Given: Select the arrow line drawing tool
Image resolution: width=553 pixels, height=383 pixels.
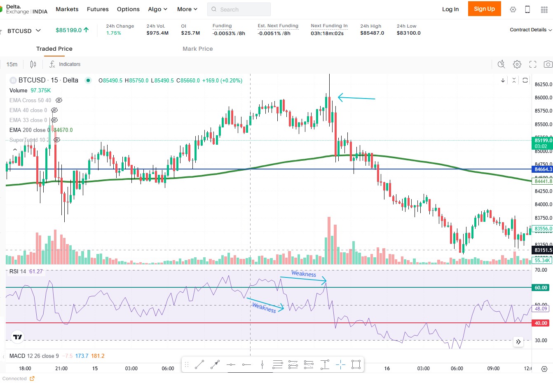Looking at the screenshot, I should [215, 364].
